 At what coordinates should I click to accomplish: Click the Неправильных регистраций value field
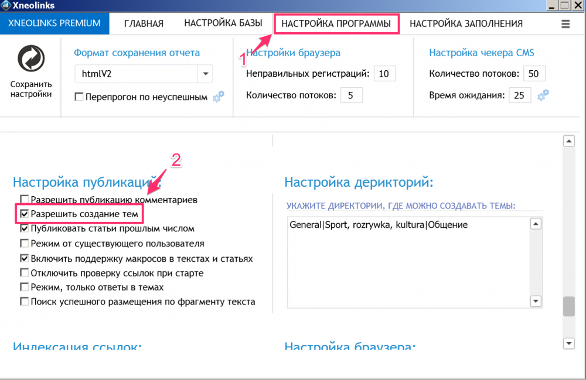pyautogui.click(x=384, y=74)
